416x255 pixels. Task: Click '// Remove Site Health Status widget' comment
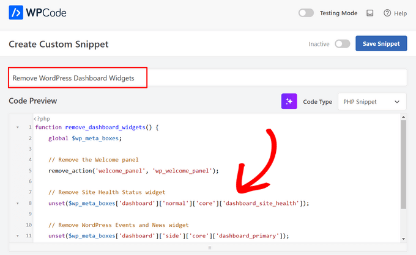pos(106,192)
